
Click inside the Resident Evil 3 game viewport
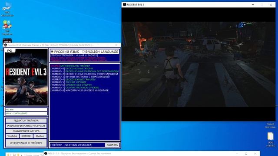pyautogui.click(x=199, y=64)
